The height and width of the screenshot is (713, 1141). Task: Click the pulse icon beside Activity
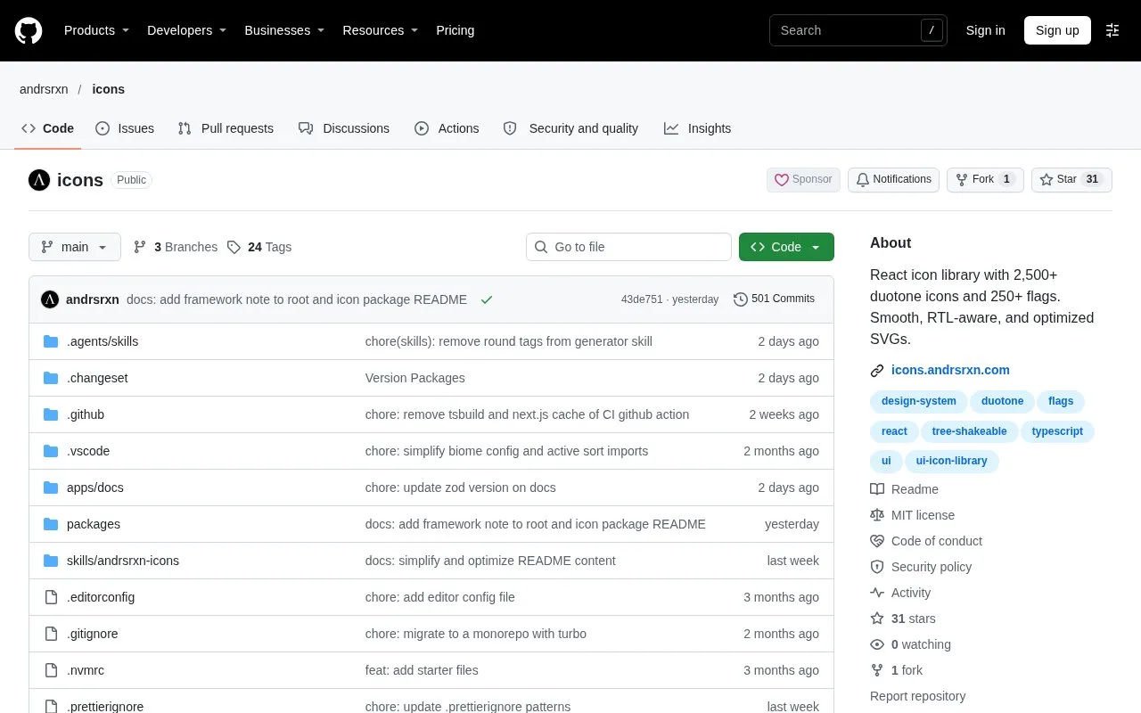point(877,593)
